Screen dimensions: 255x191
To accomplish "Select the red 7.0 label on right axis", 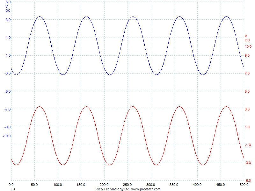I will 247,74.
